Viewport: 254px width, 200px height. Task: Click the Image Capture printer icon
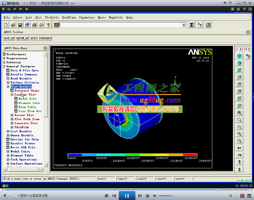click(34, 25)
